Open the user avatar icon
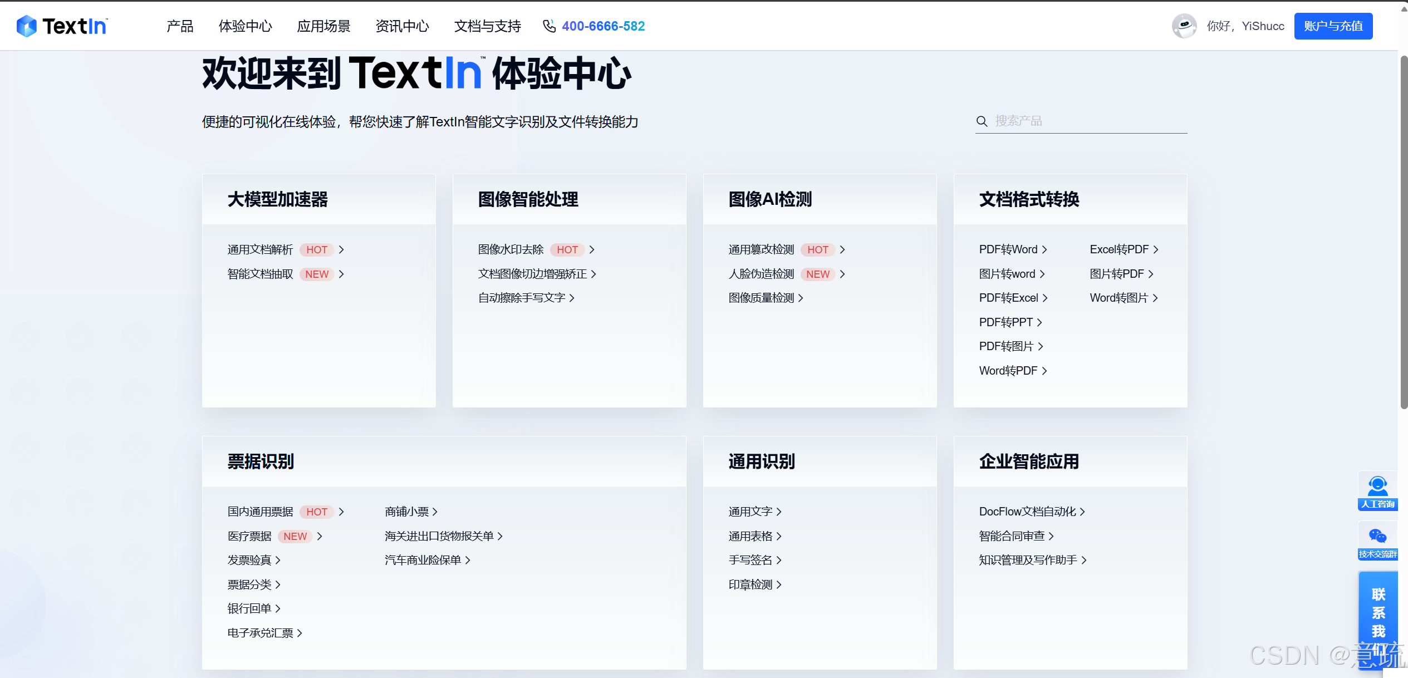Image resolution: width=1408 pixels, height=678 pixels. (x=1184, y=26)
